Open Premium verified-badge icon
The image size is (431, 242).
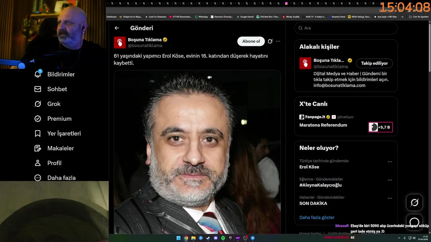point(38,119)
